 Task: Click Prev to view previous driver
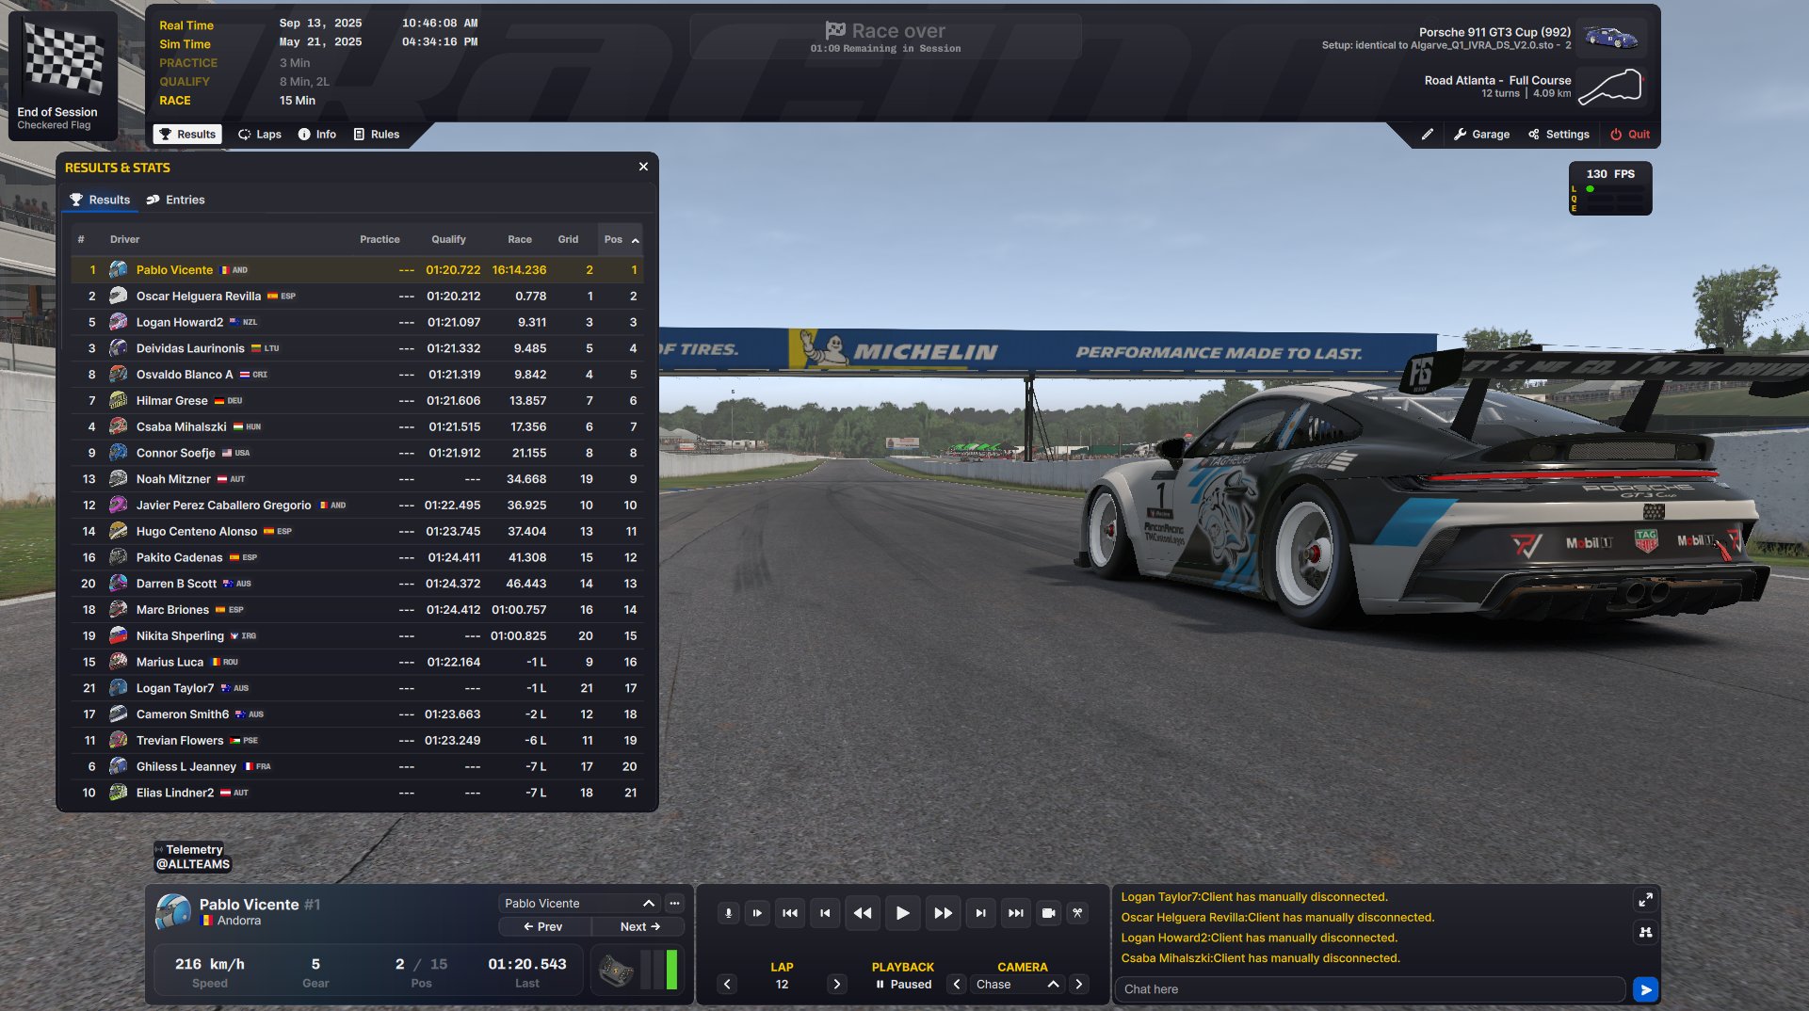point(543,927)
